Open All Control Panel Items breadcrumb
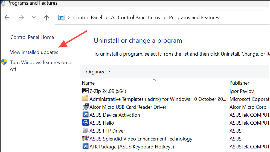This screenshot has width=270, height=152. click(x=135, y=18)
